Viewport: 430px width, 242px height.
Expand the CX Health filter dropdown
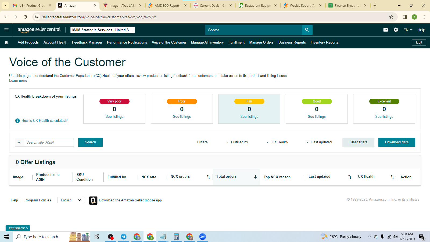[x=277, y=142]
